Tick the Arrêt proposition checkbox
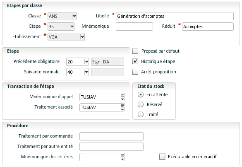Viewport: 242px width, 167px height. (x=135, y=72)
